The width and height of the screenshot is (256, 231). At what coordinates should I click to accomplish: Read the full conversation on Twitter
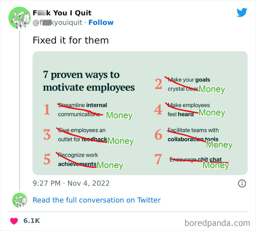click(97, 200)
